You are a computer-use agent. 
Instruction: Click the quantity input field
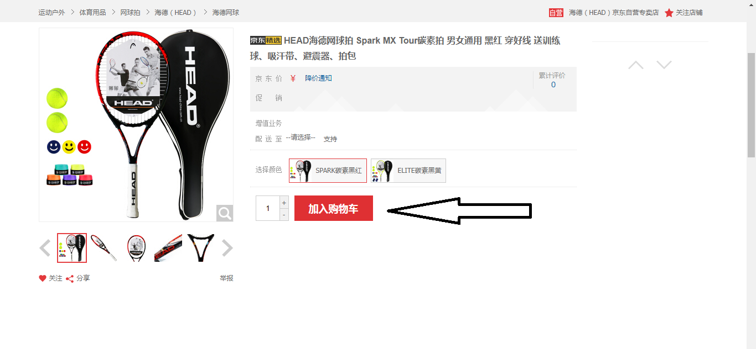tap(268, 208)
